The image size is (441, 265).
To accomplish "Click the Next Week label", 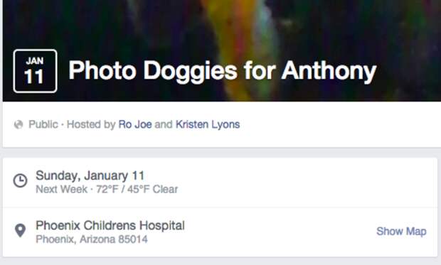I will pyautogui.click(x=62, y=190).
